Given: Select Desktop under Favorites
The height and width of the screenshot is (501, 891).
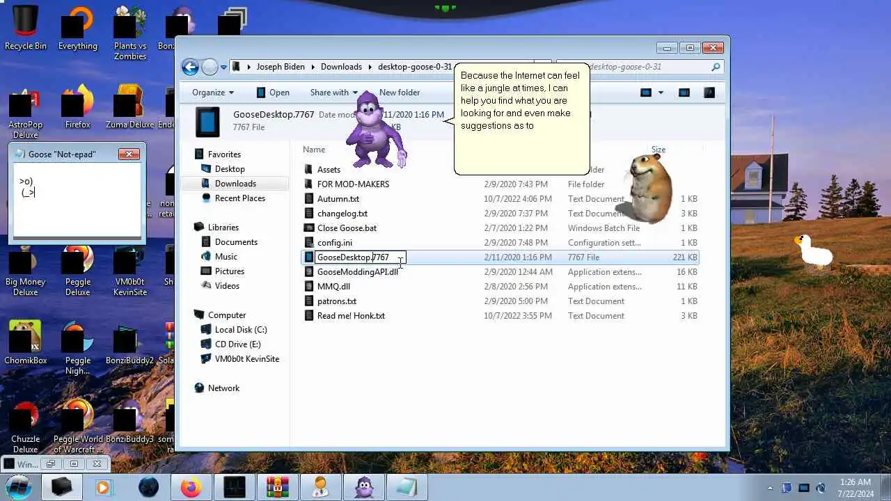Looking at the screenshot, I should [230, 169].
